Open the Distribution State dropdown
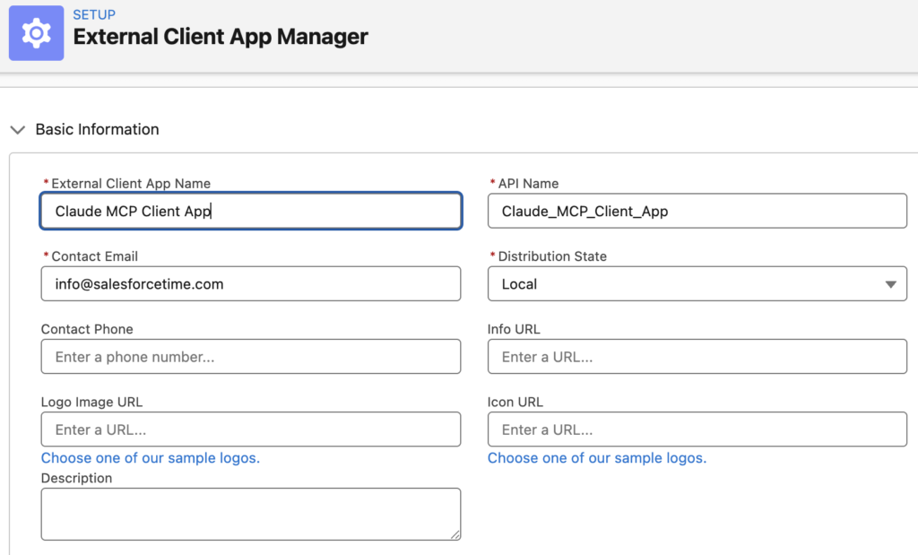 pyautogui.click(x=697, y=284)
